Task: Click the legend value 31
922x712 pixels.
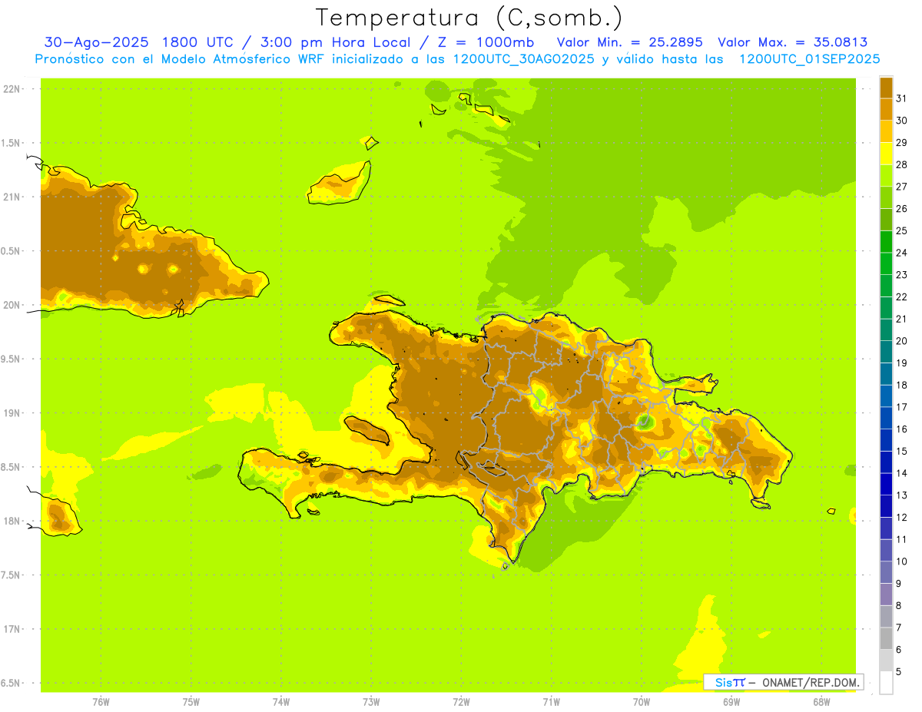Action: coord(901,98)
